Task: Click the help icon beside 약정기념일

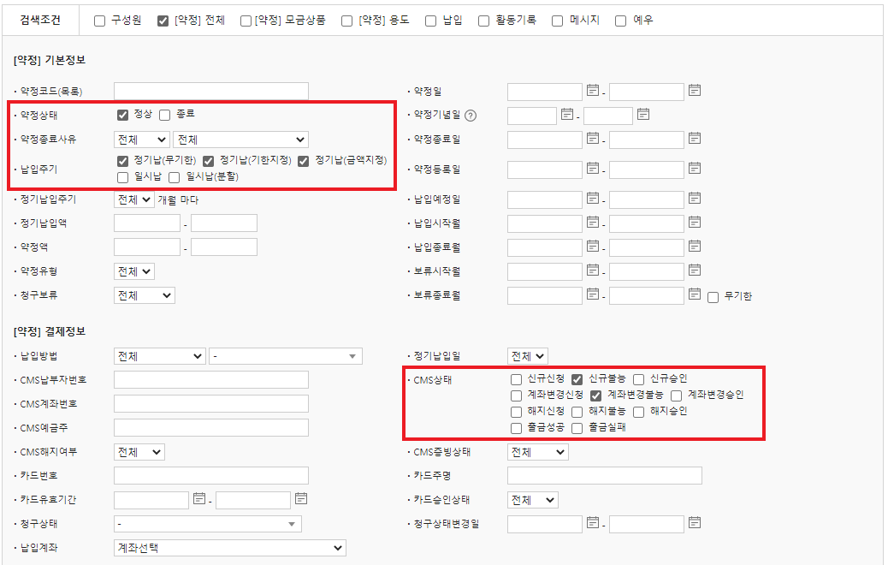Action: click(471, 116)
